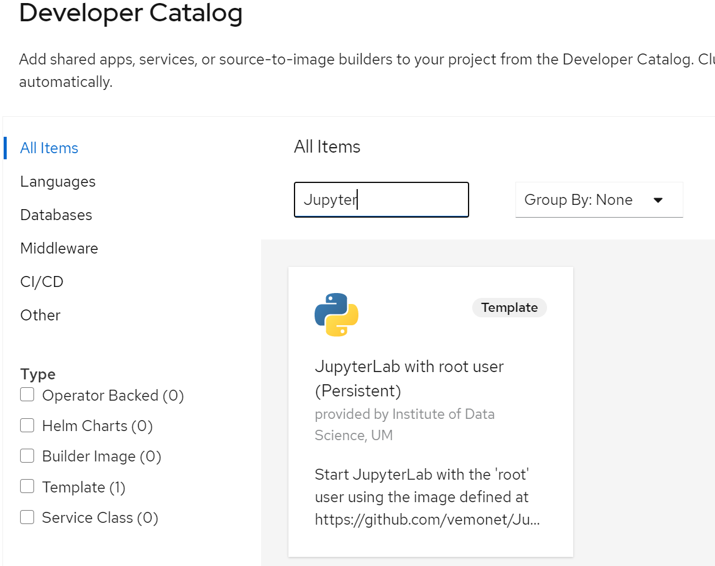Select Languages category
715x566 pixels.
click(x=58, y=182)
